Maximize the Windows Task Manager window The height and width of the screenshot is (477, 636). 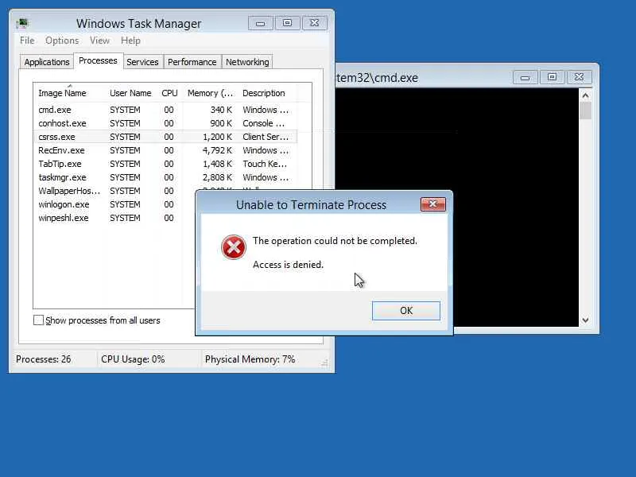point(287,24)
